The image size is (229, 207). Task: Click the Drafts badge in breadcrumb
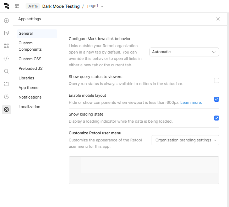pos(33,6)
